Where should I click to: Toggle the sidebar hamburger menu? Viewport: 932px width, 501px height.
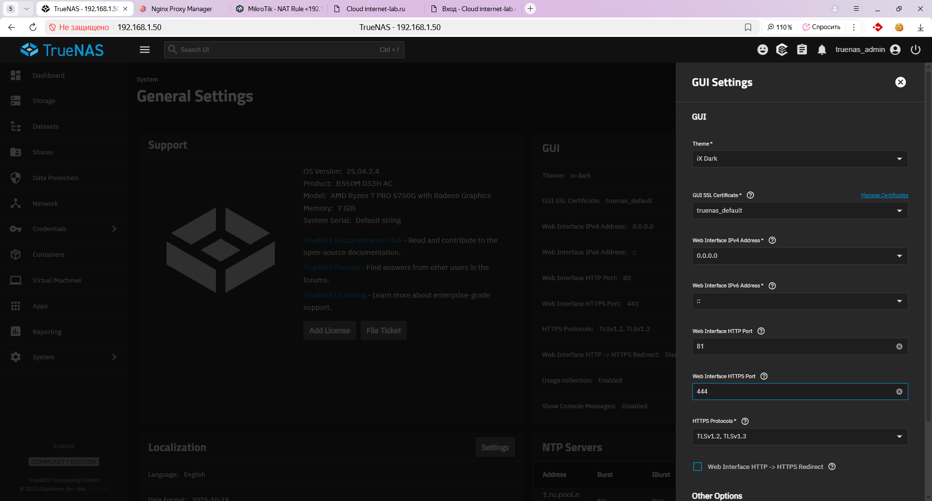[145, 50]
